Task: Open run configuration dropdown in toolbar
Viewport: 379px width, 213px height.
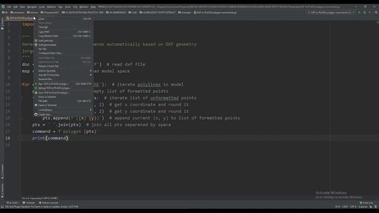Action: pos(331,12)
